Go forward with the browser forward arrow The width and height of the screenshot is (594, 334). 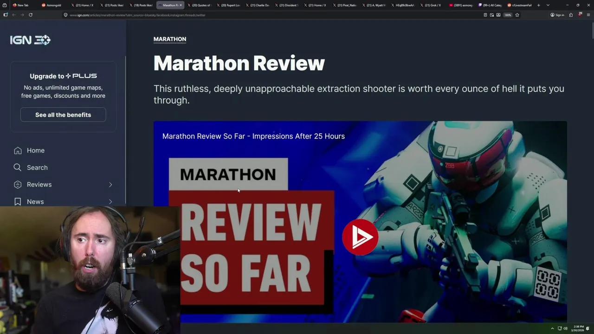[22, 15]
